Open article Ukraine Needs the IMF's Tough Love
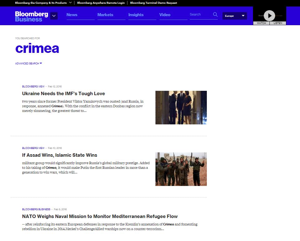300x241 pixels. click(64, 94)
